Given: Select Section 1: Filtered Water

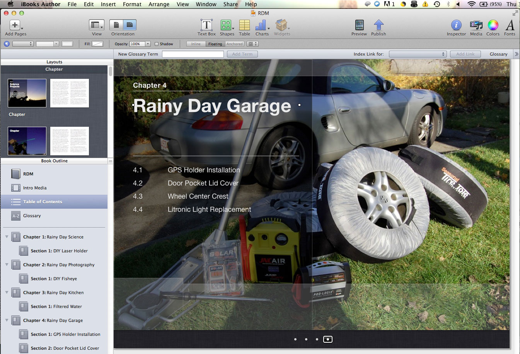Looking at the screenshot, I should (56, 306).
